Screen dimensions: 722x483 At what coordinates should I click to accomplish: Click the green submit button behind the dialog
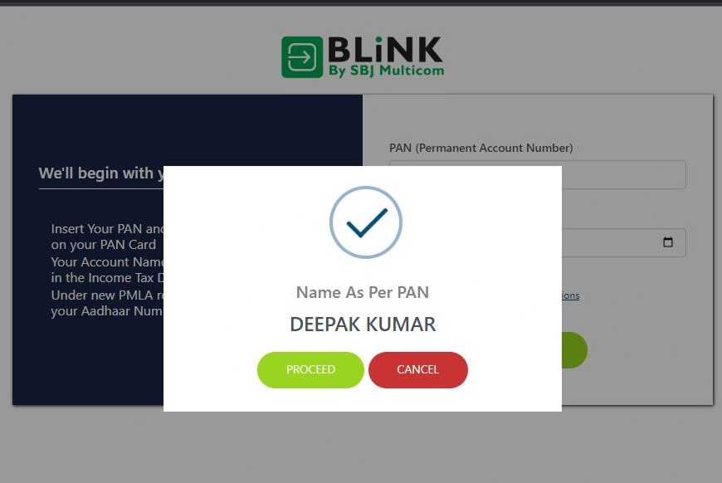click(574, 350)
